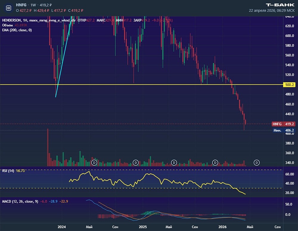Click the MACD (12, 26, close, 9) legend
Viewport: 298px width, 231px height.
20,201
